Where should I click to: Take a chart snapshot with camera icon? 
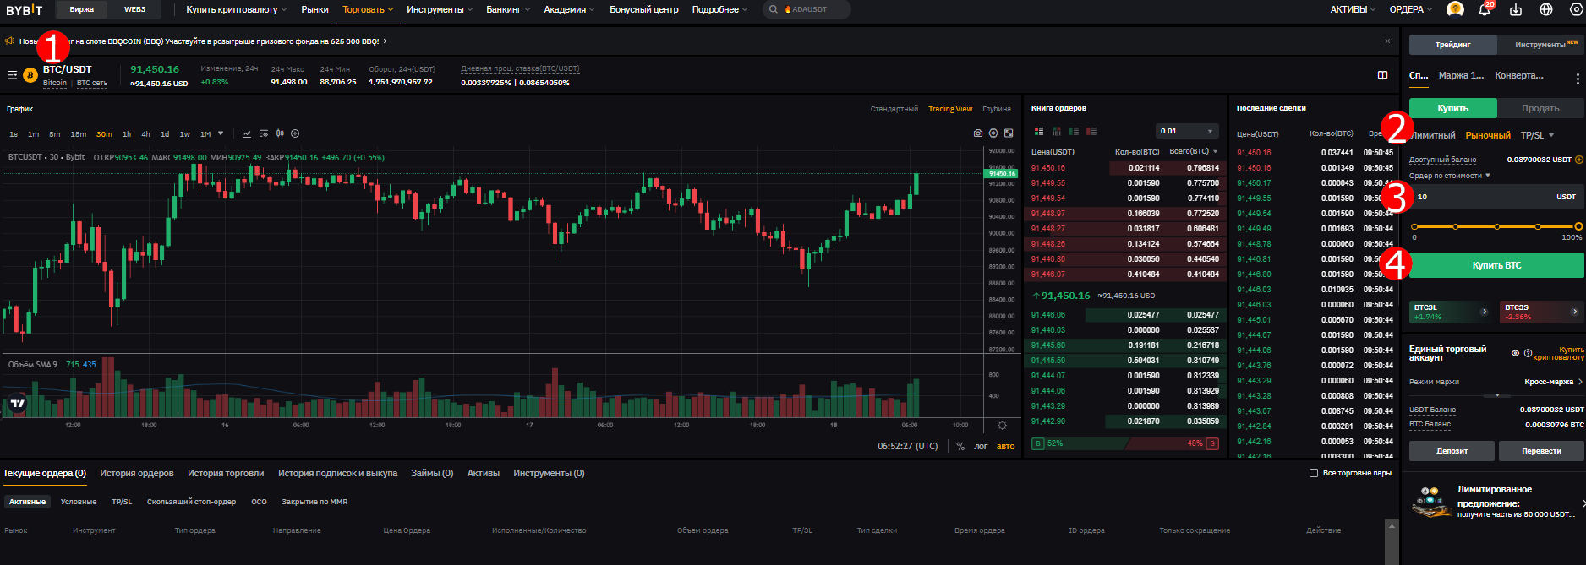click(978, 133)
